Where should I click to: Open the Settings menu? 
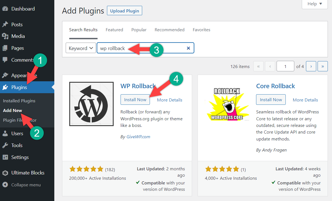(20, 157)
